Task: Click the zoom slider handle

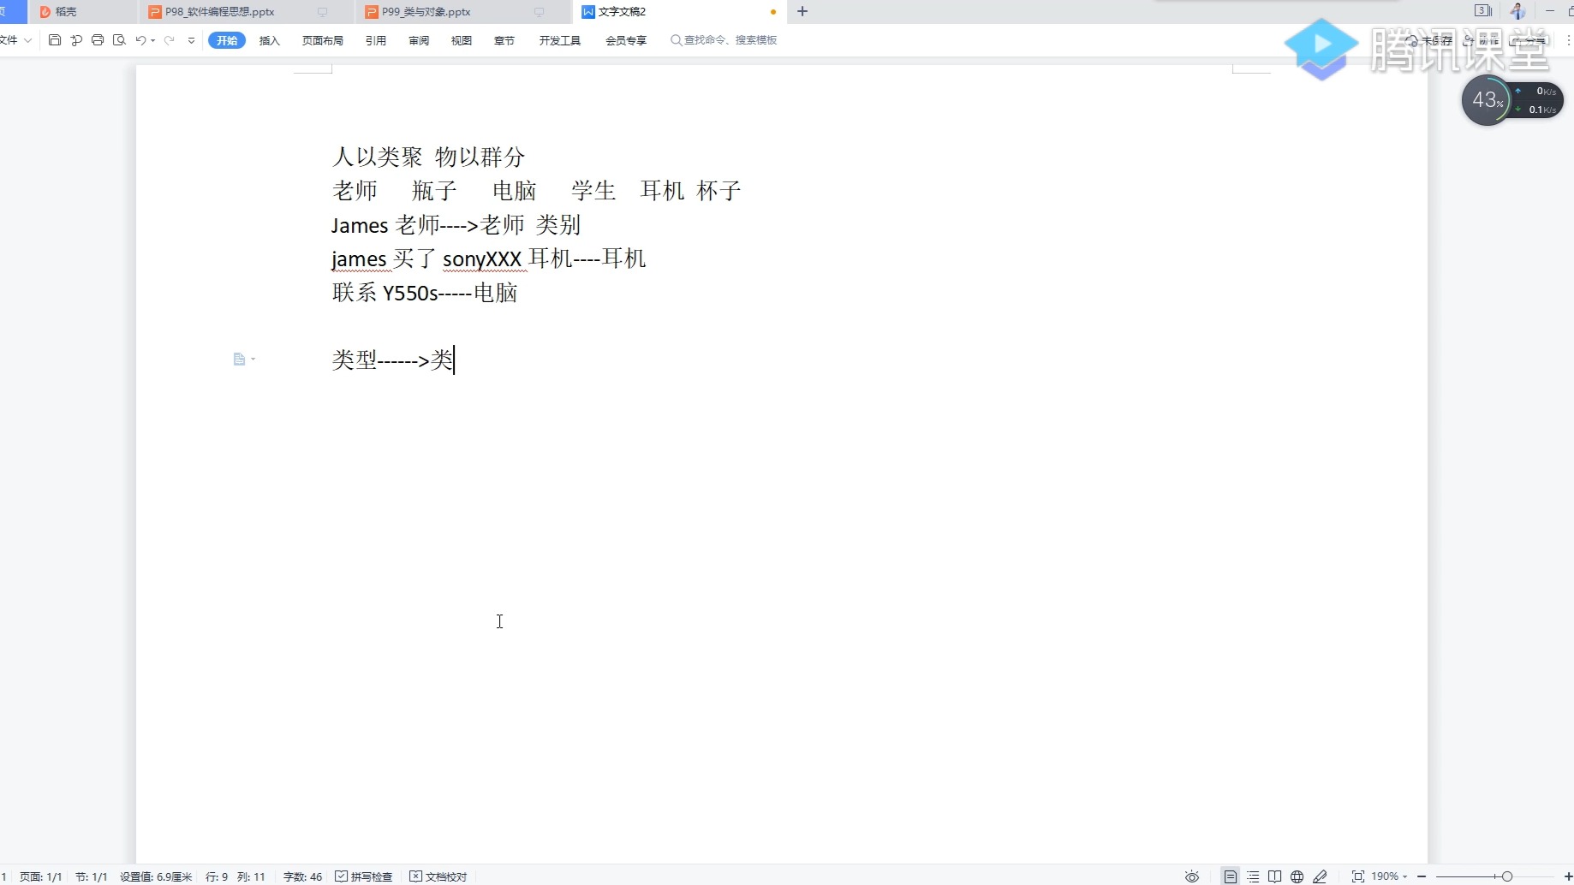Action: [x=1507, y=876]
